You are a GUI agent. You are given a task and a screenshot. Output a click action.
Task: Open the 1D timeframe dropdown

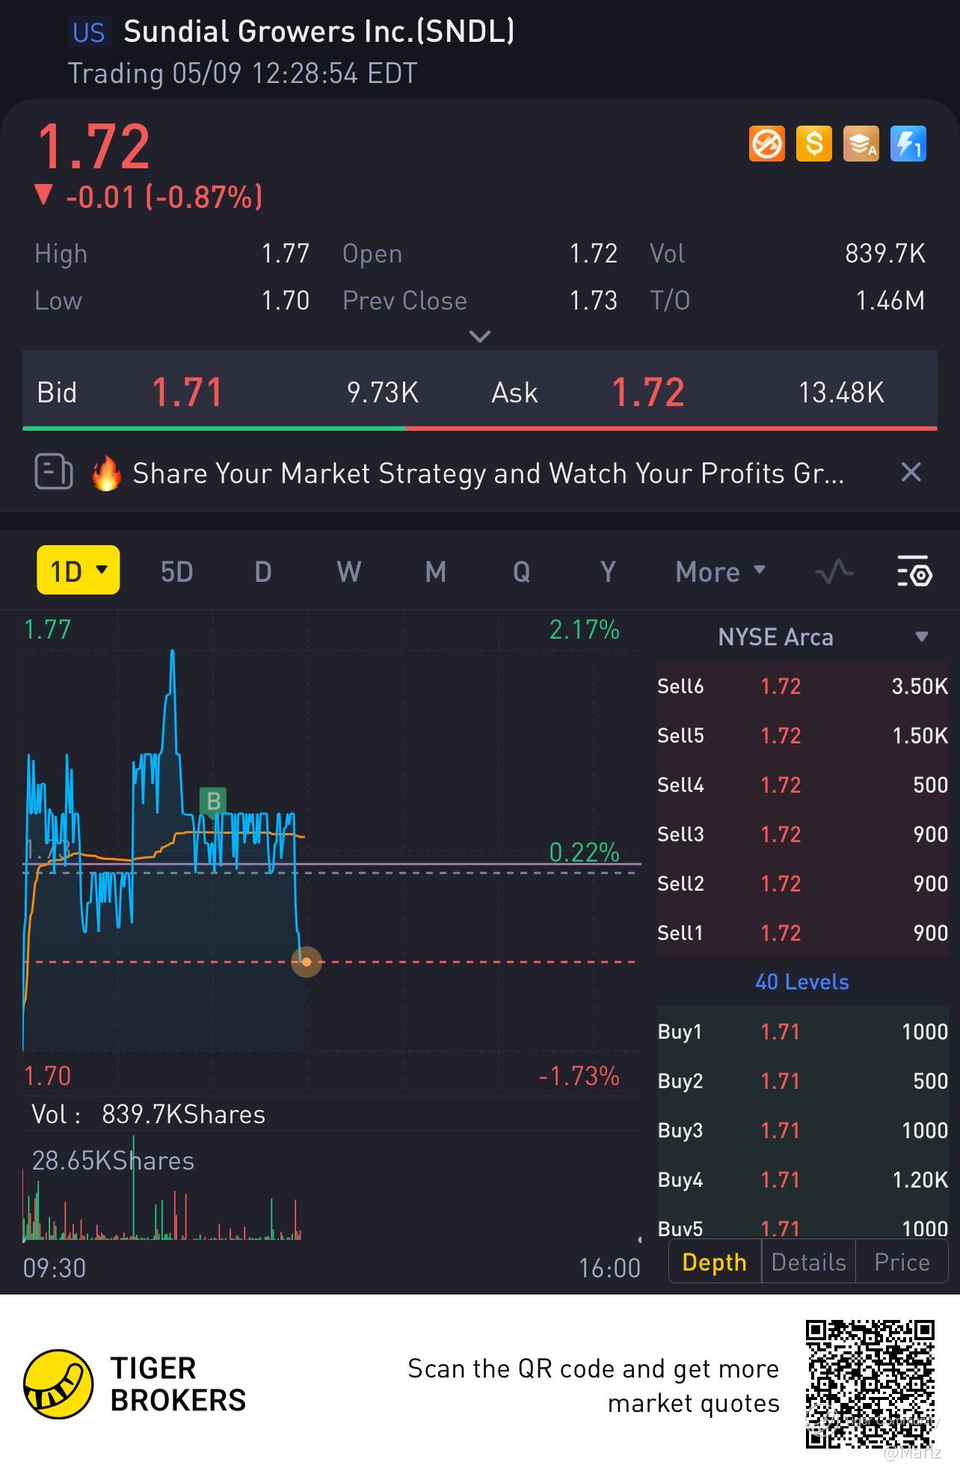(x=79, y=570)
